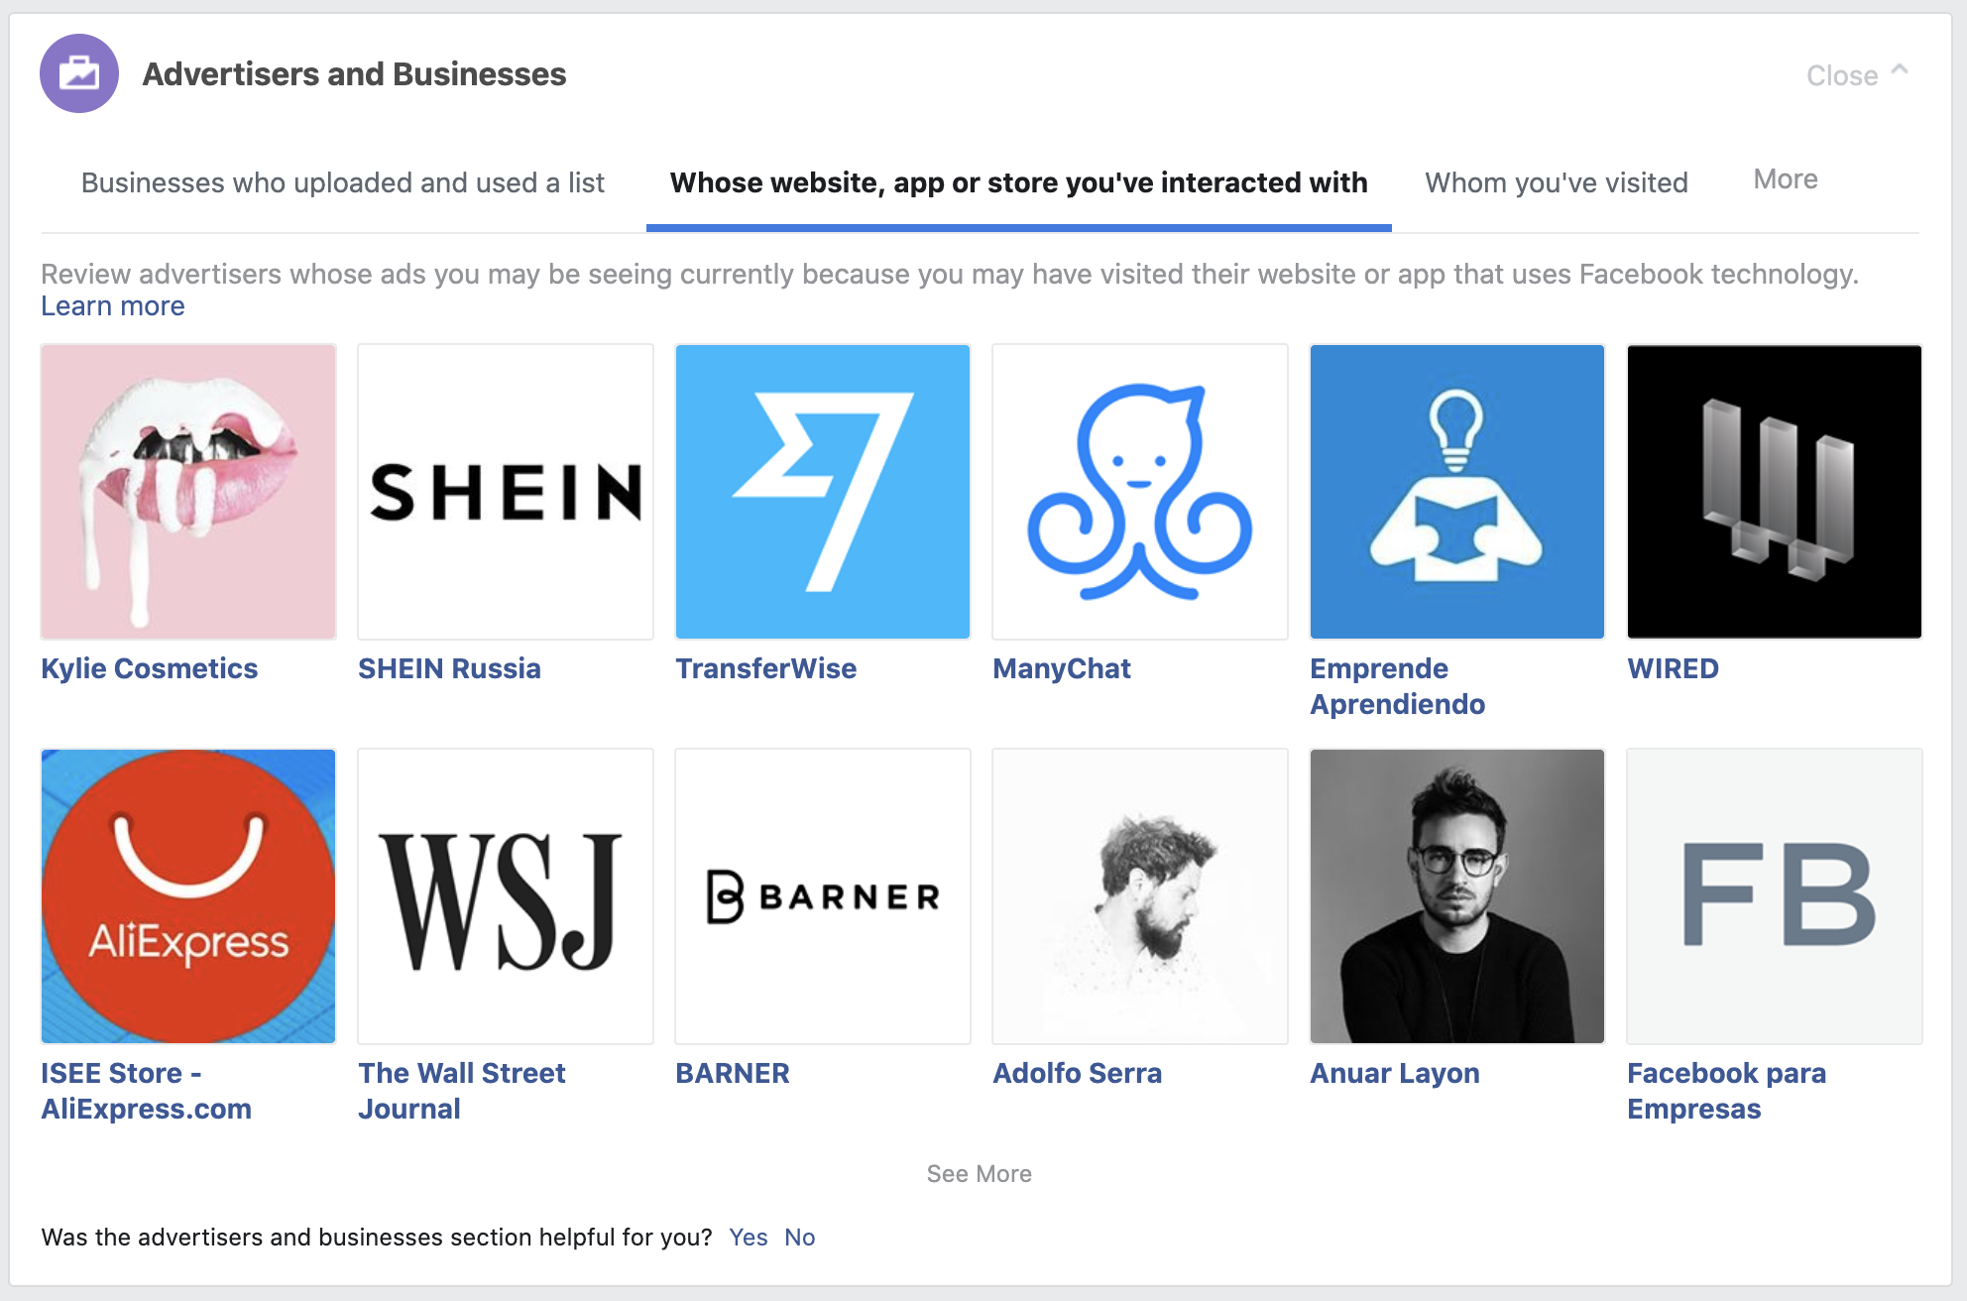Click the WSJ logo tile
The image size is (1967, 1301).
pyautogui.click(x=506, y=896)
